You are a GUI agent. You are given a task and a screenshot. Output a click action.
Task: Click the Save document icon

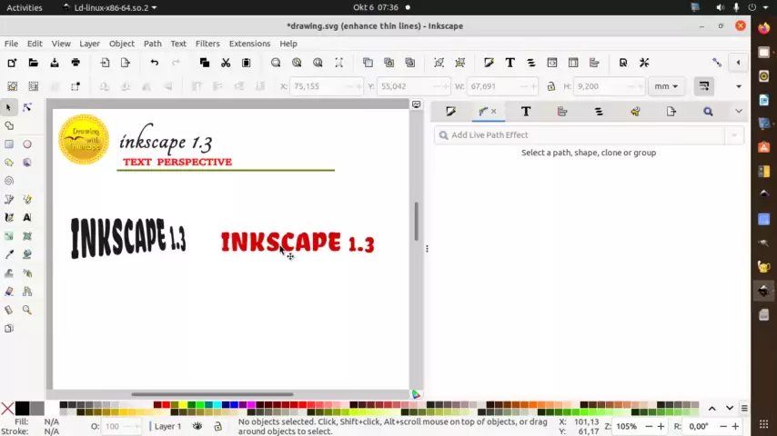[x=55, y=63]
